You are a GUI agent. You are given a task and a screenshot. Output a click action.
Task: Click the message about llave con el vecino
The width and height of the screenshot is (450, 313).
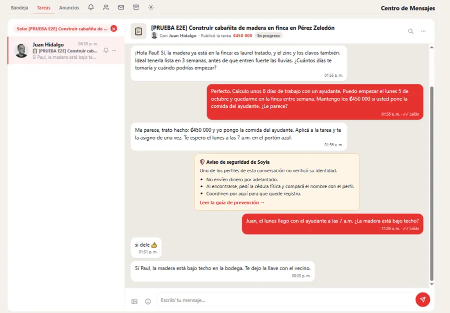point(222,271)
